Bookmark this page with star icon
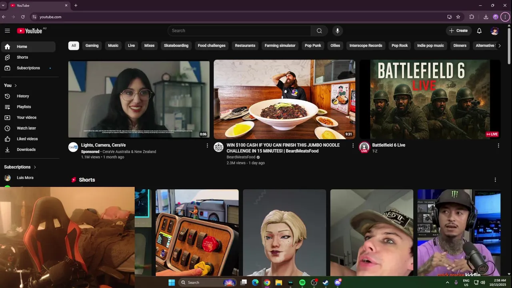The width and height of the screenshot is (512, 288). (x=458, y=17)
